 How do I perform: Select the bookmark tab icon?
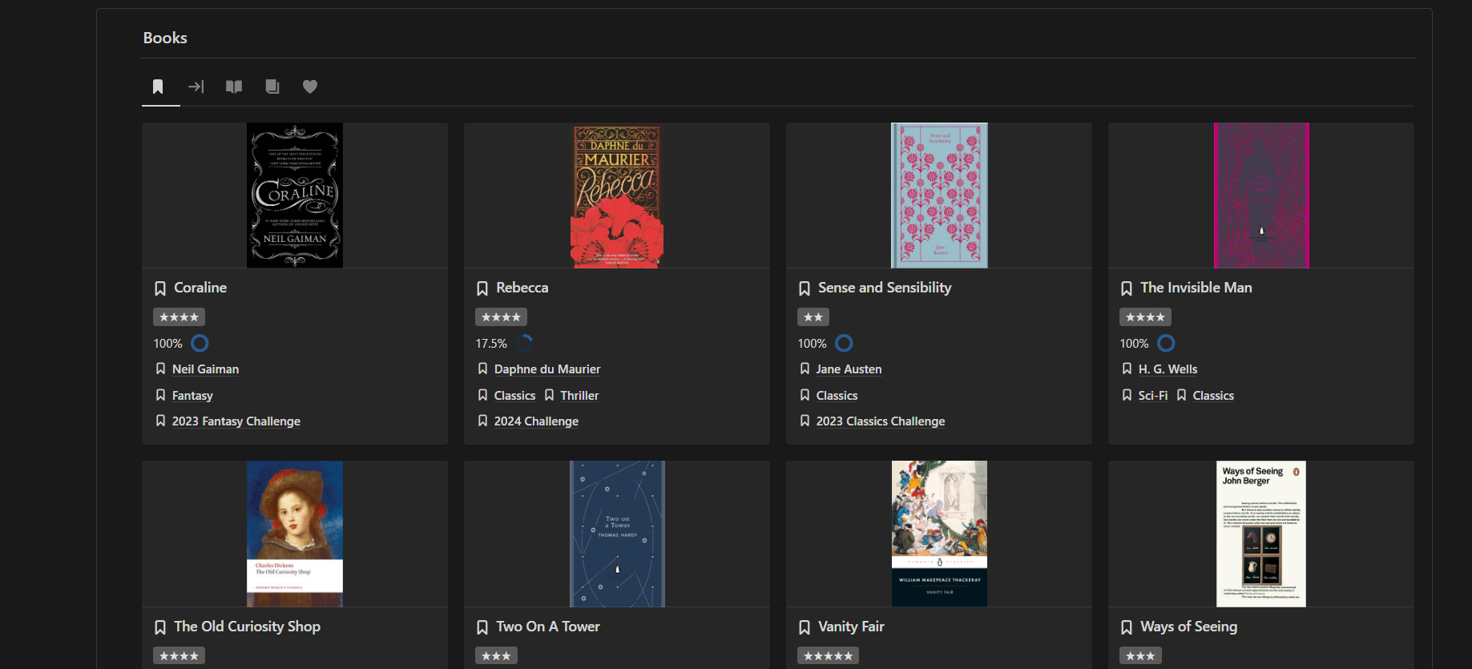(158, 87)
